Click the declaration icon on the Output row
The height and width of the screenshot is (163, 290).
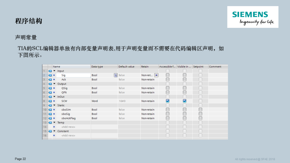50,84
